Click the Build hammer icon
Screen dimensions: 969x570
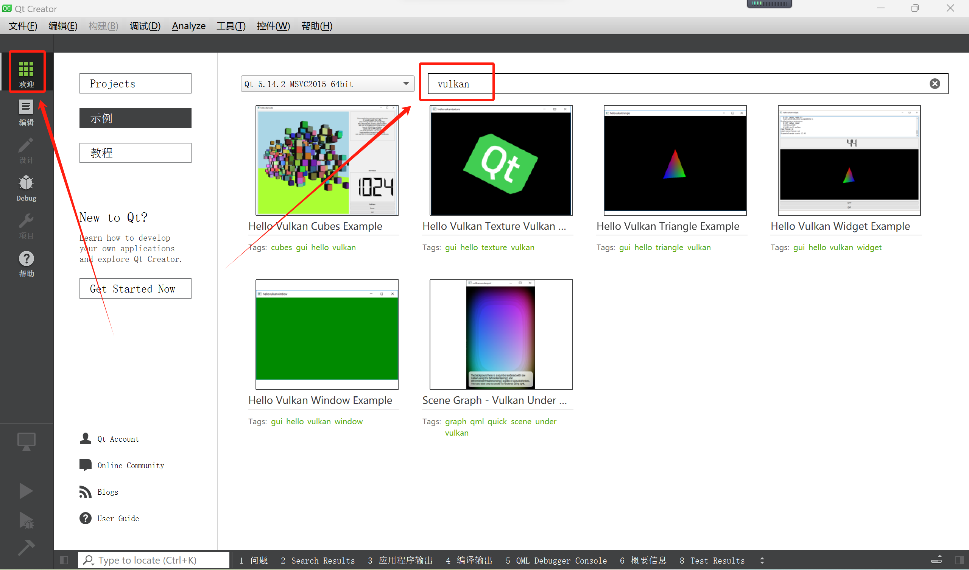26,548
